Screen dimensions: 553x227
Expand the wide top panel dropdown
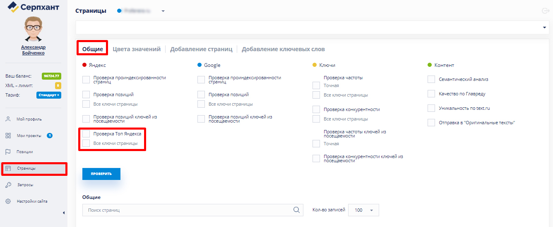pyautogui.click(x=544, y=27)
